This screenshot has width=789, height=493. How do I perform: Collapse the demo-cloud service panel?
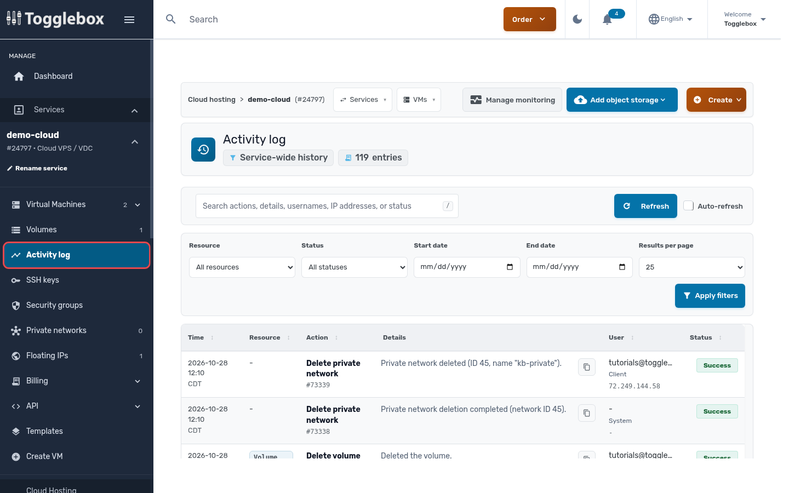click(x=135, y=142)
